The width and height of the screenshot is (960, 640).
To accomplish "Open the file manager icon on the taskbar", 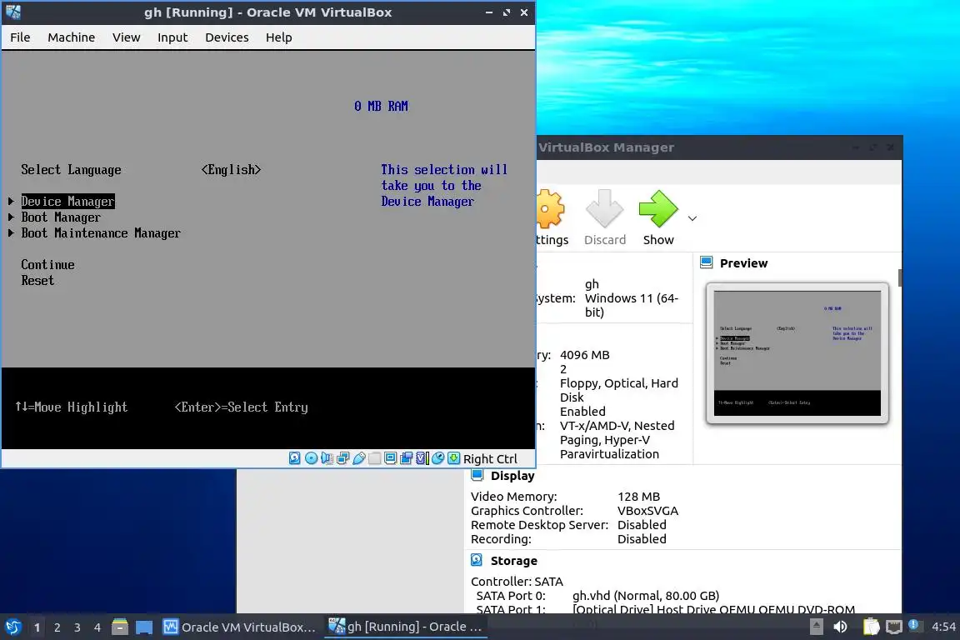I will (x=120, y=627).
